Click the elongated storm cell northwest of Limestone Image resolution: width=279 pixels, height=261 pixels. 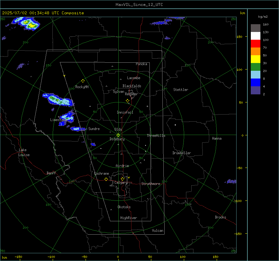coord(58,100)
